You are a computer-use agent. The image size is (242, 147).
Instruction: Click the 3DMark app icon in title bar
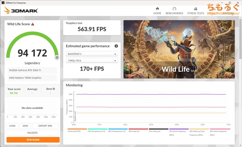click(3, 3)
